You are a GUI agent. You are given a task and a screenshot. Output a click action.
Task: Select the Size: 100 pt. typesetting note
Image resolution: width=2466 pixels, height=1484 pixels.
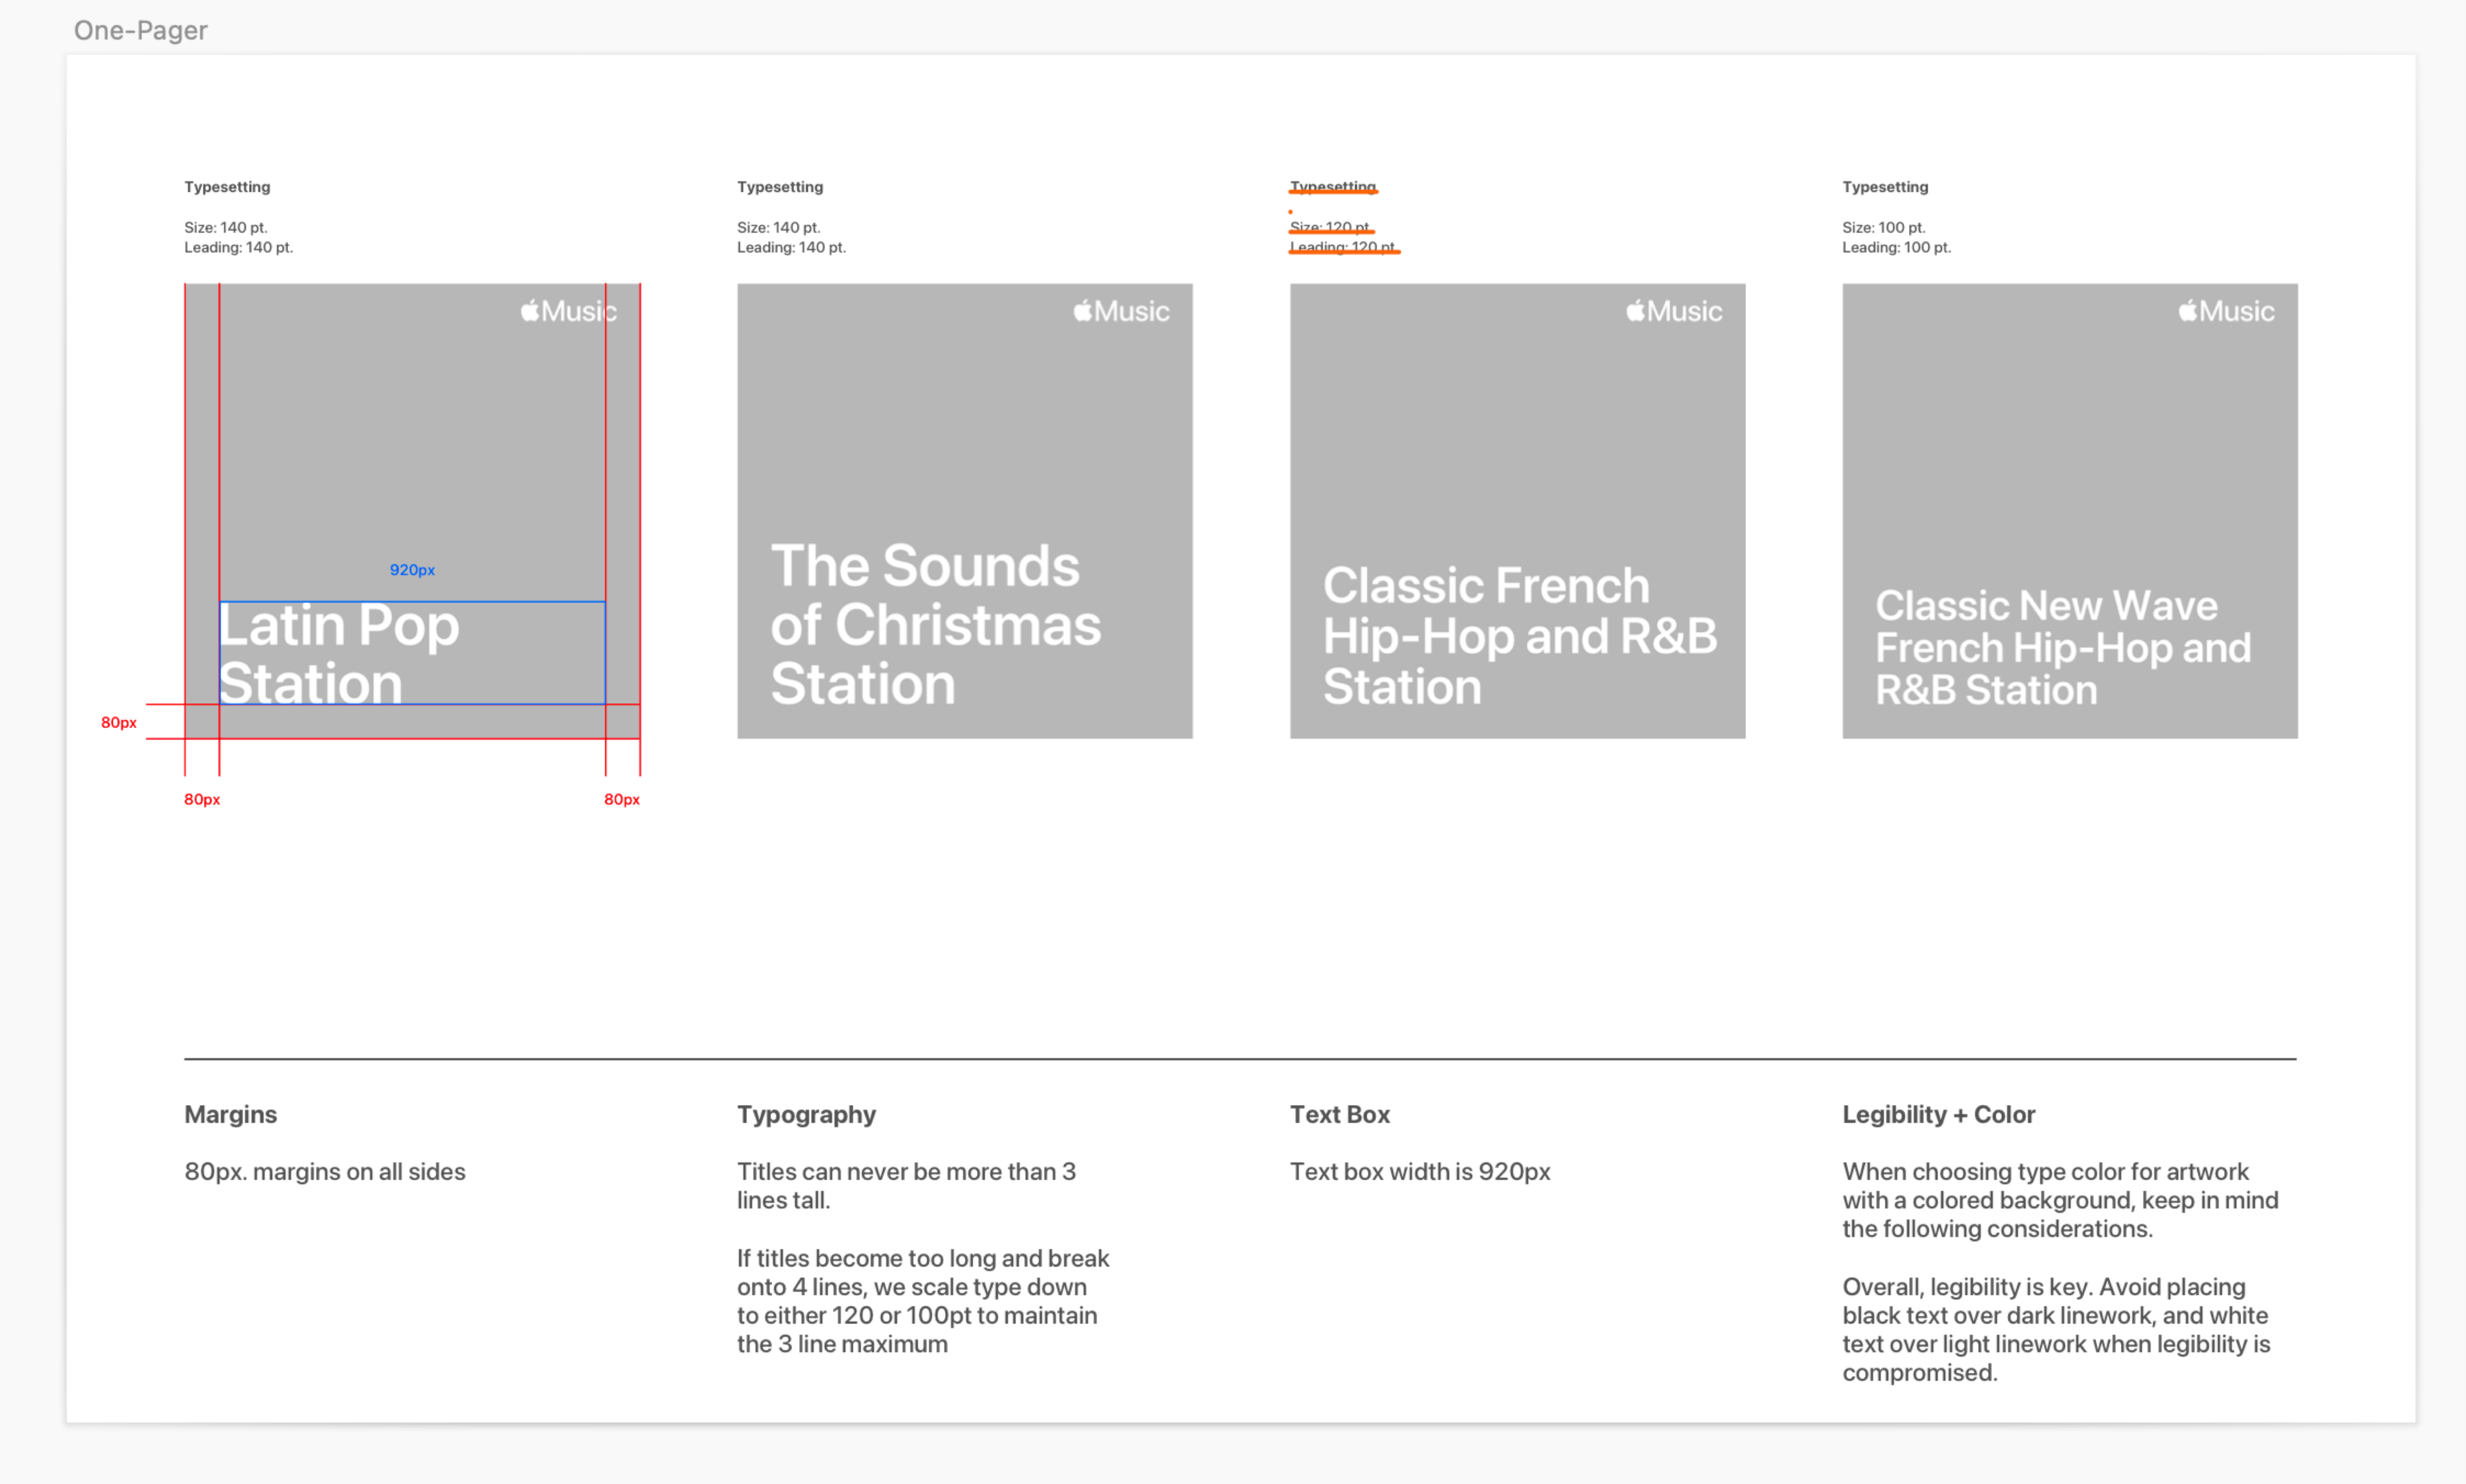tap(1884, 227)
